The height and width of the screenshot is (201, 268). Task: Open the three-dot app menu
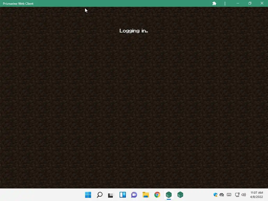[225, 3]
